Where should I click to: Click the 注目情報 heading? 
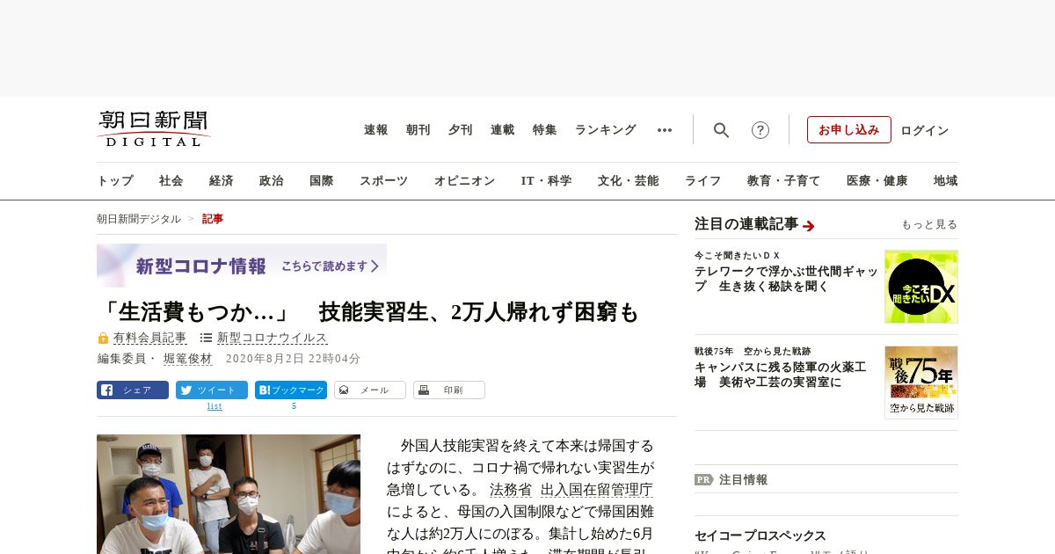click(x=744, y=480)
